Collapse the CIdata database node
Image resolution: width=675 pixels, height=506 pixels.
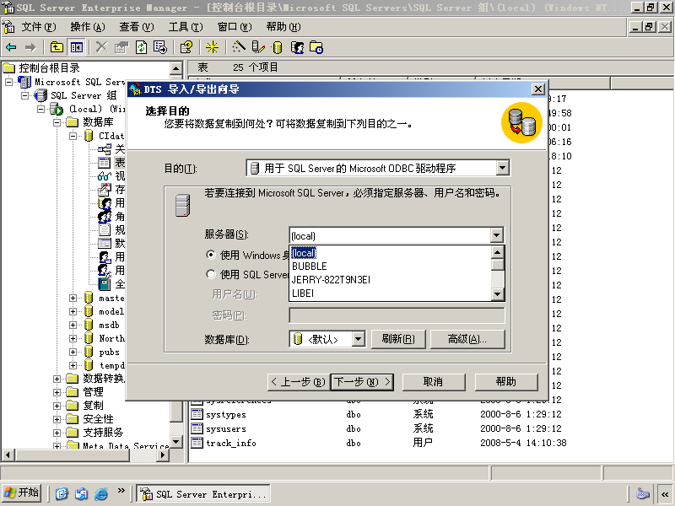click(x=73, y=136)
